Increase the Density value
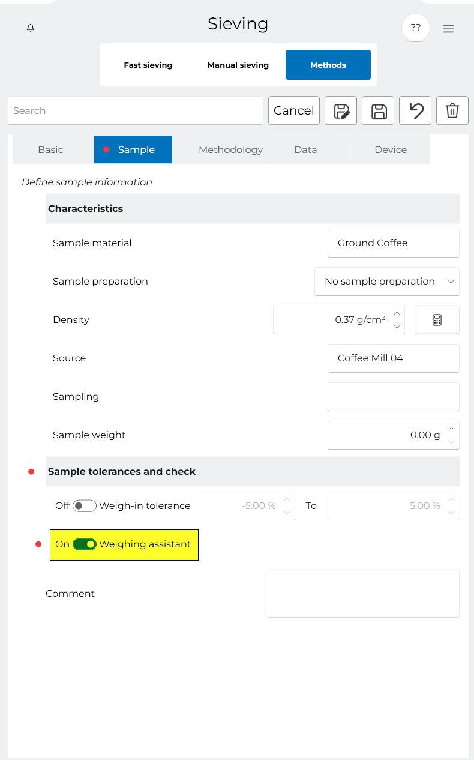The width and height of the screenshot is (474, 760). 397,313
